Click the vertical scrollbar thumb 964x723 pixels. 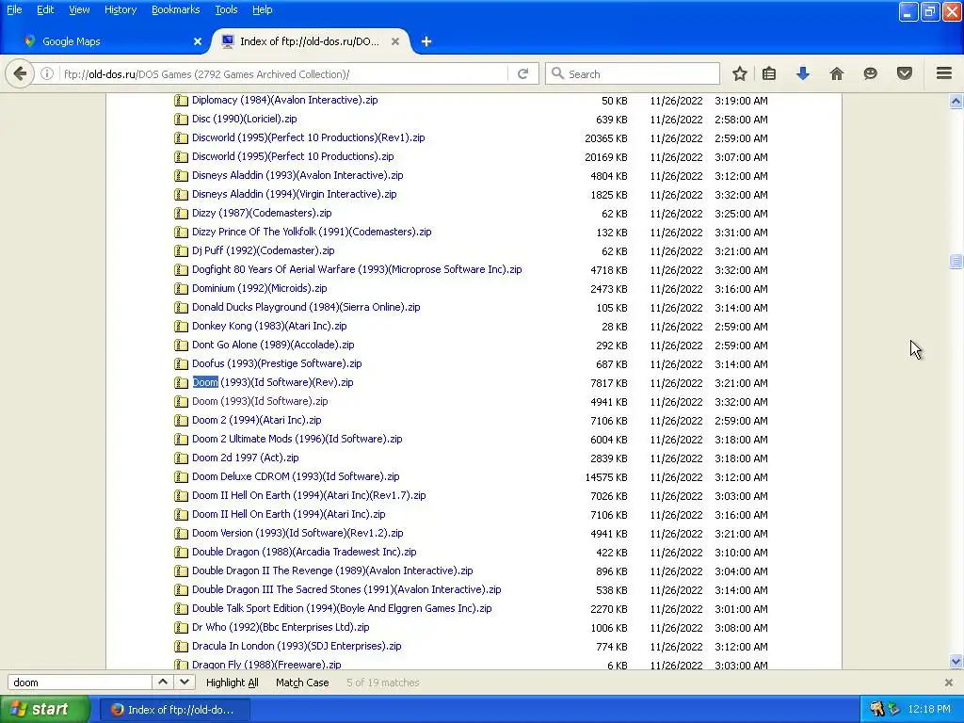coord(956,262)
